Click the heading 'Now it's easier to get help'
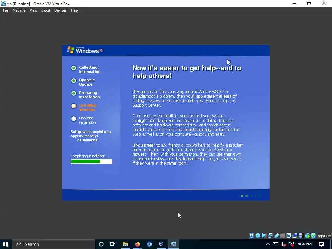Viewport: 332px width, 249px height. coord(186,72)
